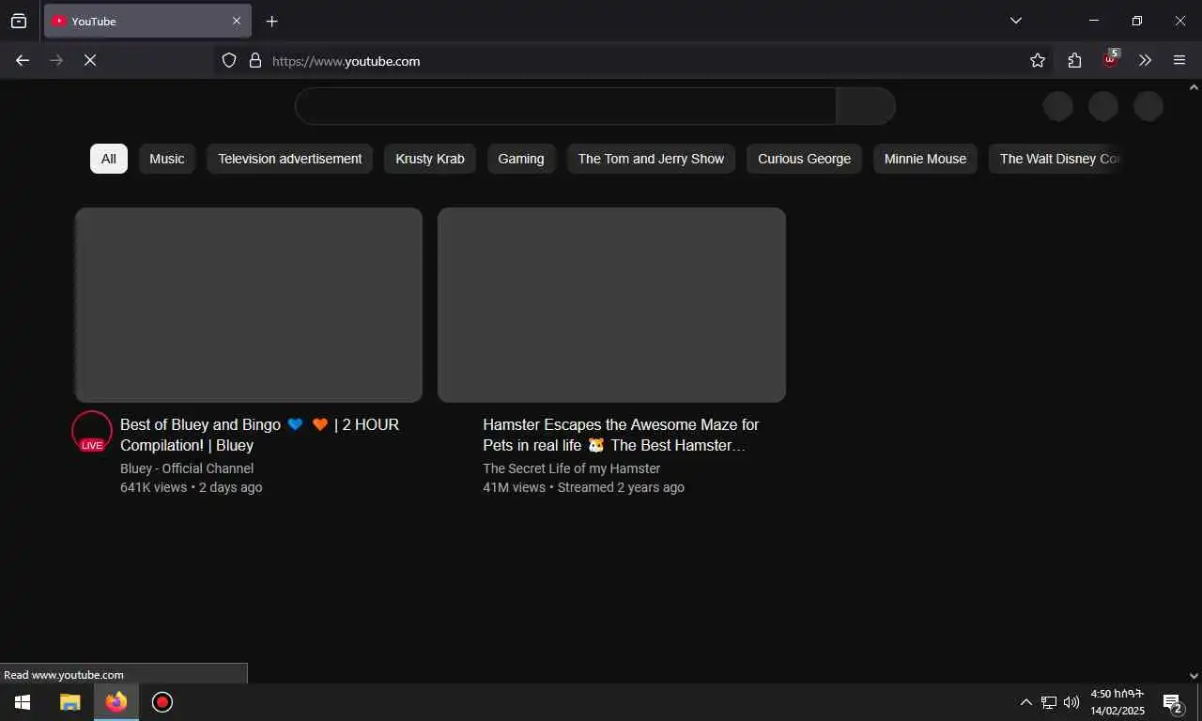Switch to Firefox in taskbar
The height and width of the screenshot is (721, 1202).
coord(116,702)
